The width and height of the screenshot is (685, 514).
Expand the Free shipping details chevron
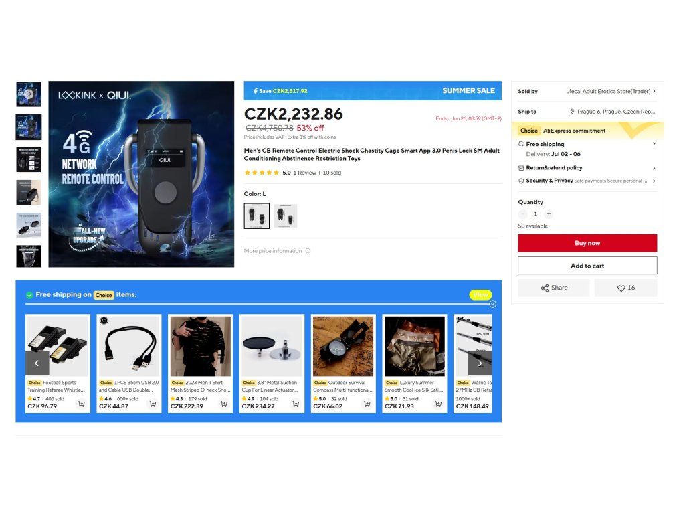click(x=654, y=144)
